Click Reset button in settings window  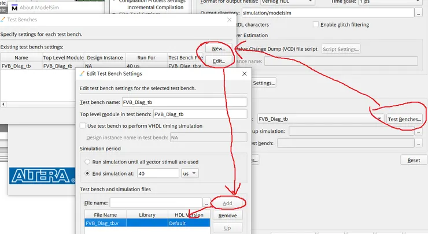[414, 160]
